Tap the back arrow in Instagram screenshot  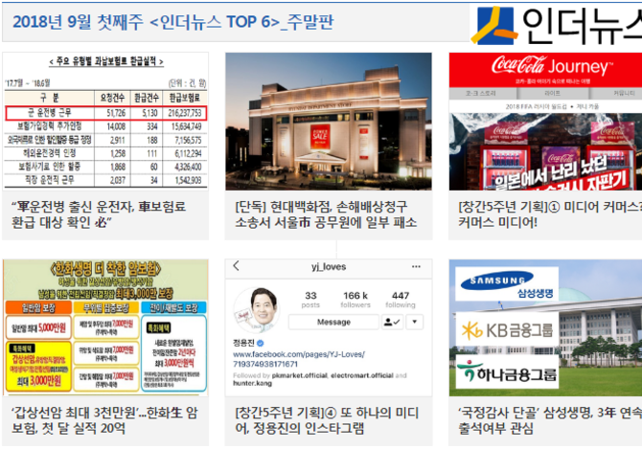237,266
